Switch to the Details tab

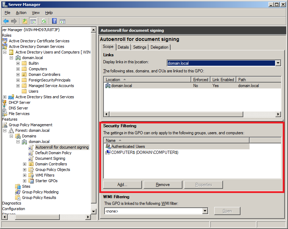(x=123, y=47)
